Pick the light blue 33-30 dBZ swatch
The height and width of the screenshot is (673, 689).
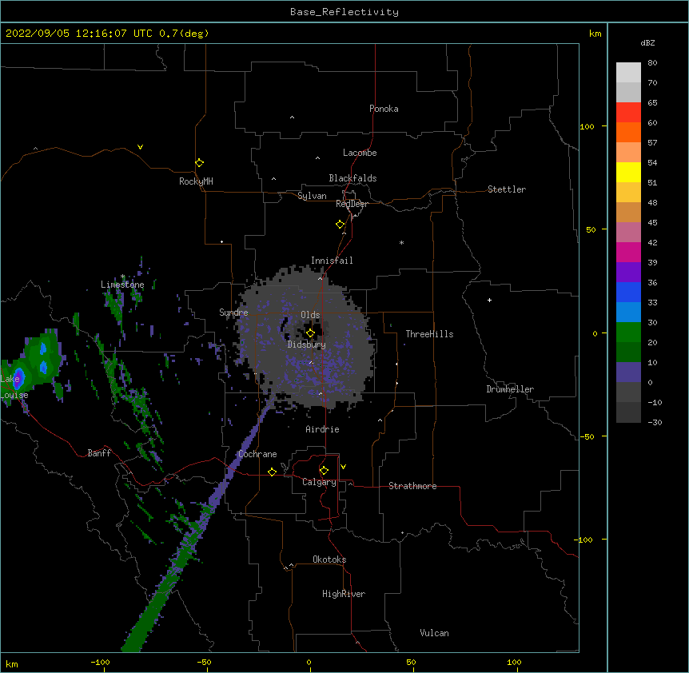628,312
